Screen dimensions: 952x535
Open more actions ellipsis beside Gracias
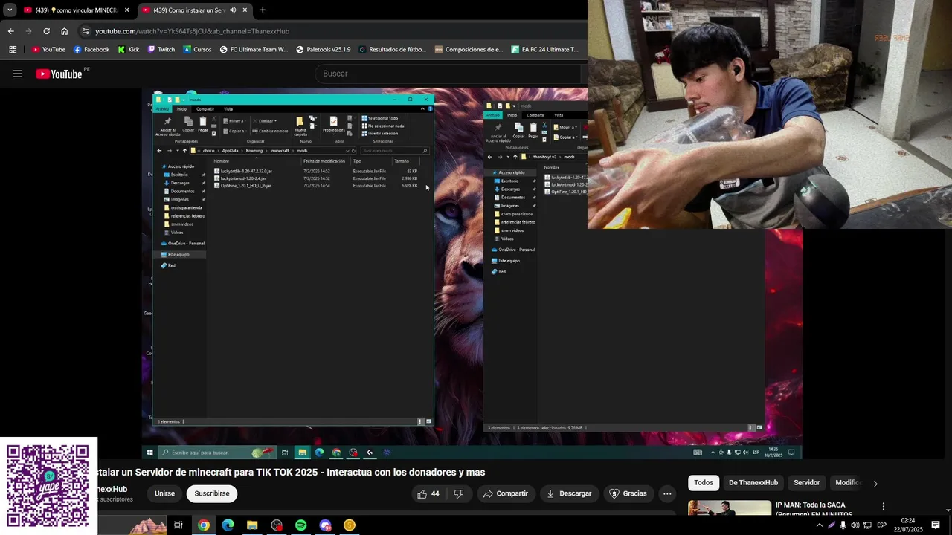[667, 493]
